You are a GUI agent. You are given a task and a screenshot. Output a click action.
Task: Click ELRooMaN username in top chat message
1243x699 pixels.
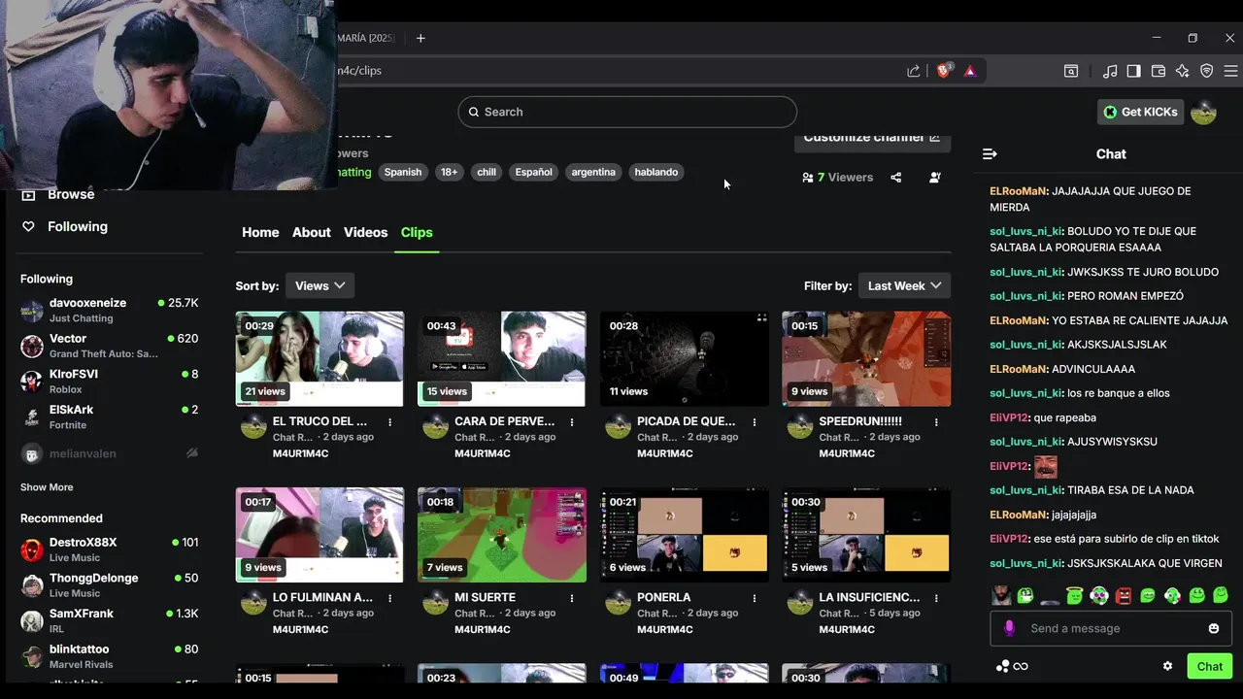click(1019, 191)
